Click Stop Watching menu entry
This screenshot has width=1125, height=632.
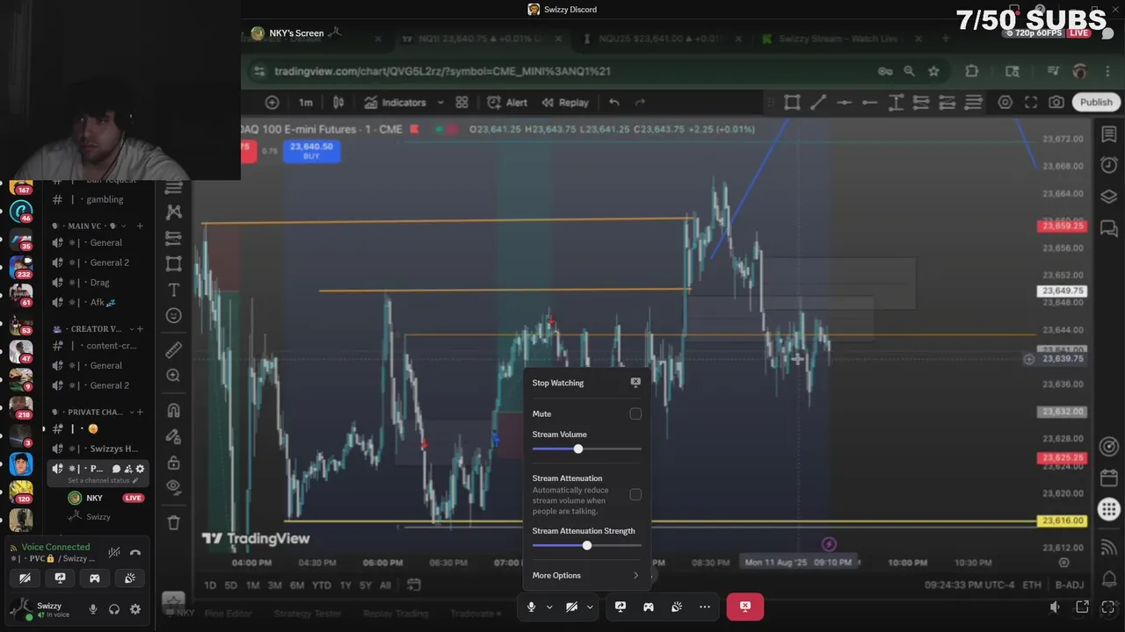586,383
